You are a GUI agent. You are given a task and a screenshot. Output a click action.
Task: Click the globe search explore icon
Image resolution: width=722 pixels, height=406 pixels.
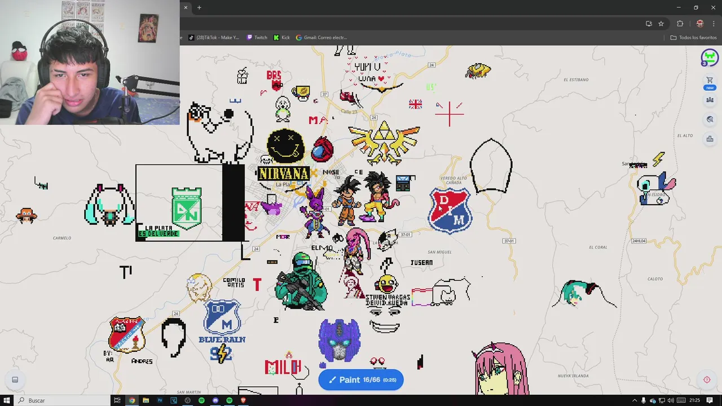pos(710,120)
